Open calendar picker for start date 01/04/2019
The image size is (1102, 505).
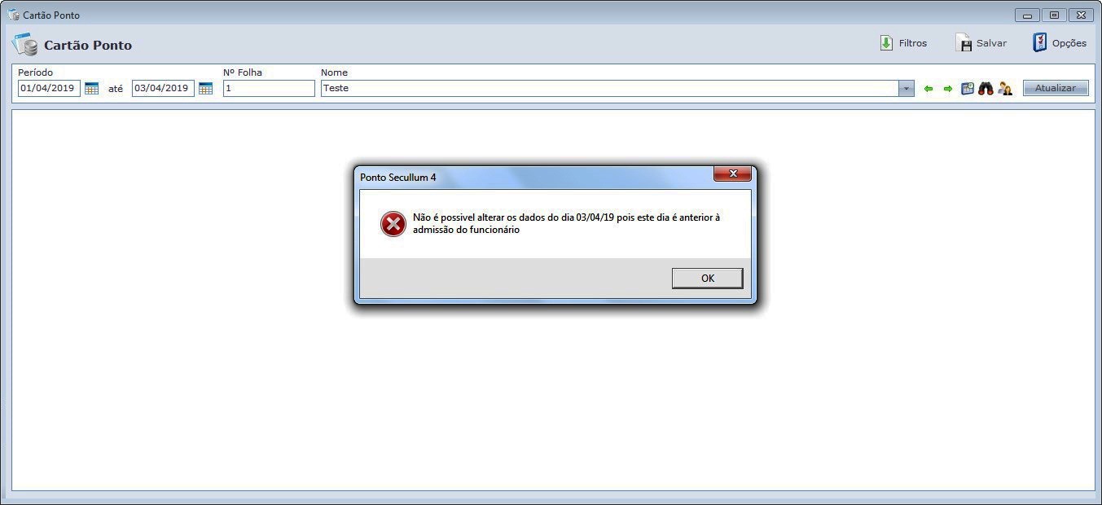(91, 88)
